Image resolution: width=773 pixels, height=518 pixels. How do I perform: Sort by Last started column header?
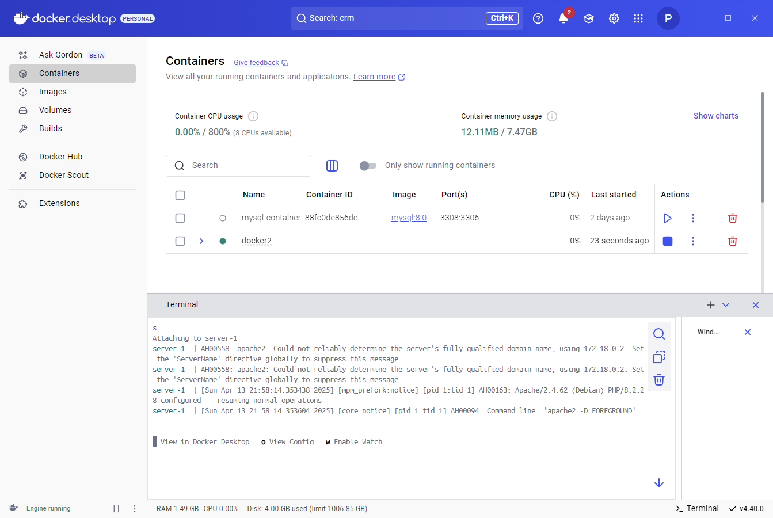click(x=614, y=195)
